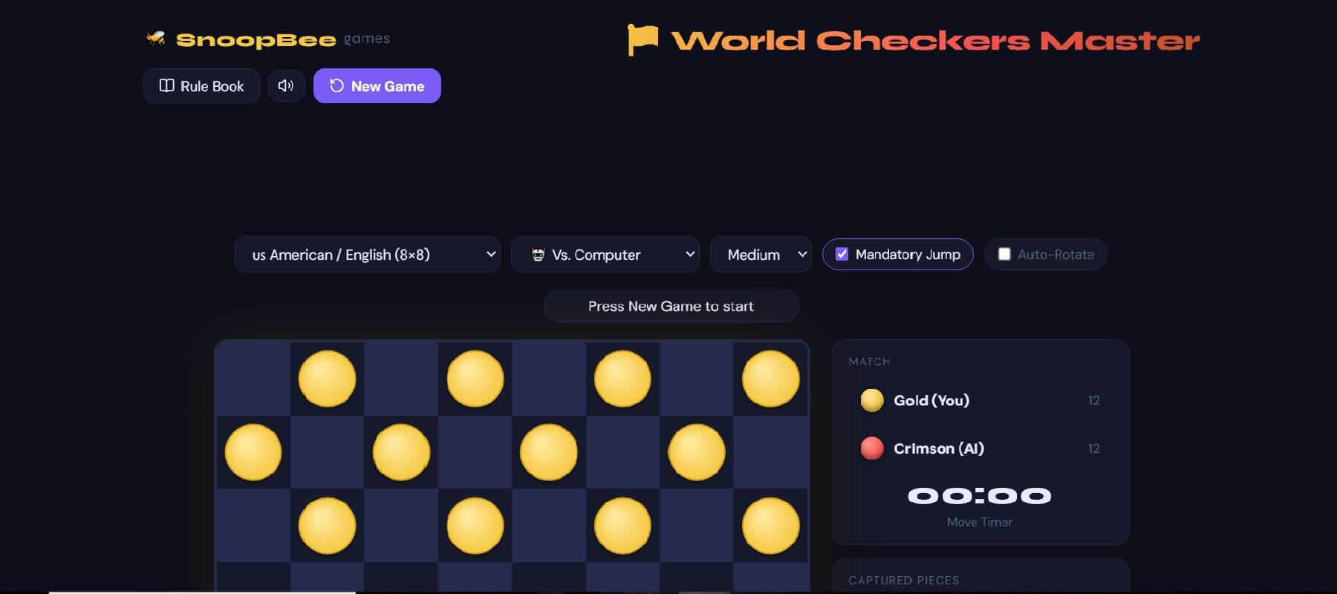The image size is (1337, 594).
Task: Select the first gold piece in the top row
Action: pos(327,379)
